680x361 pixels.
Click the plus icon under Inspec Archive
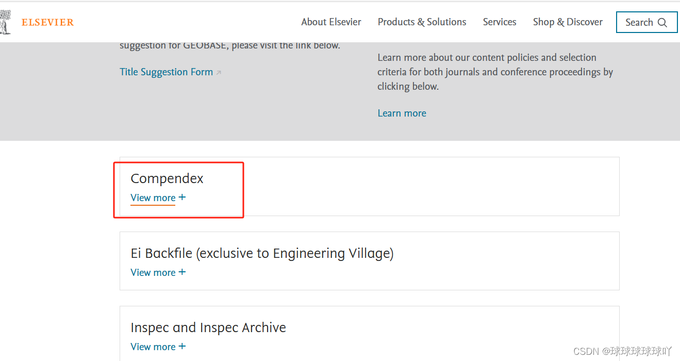point(182,346)
